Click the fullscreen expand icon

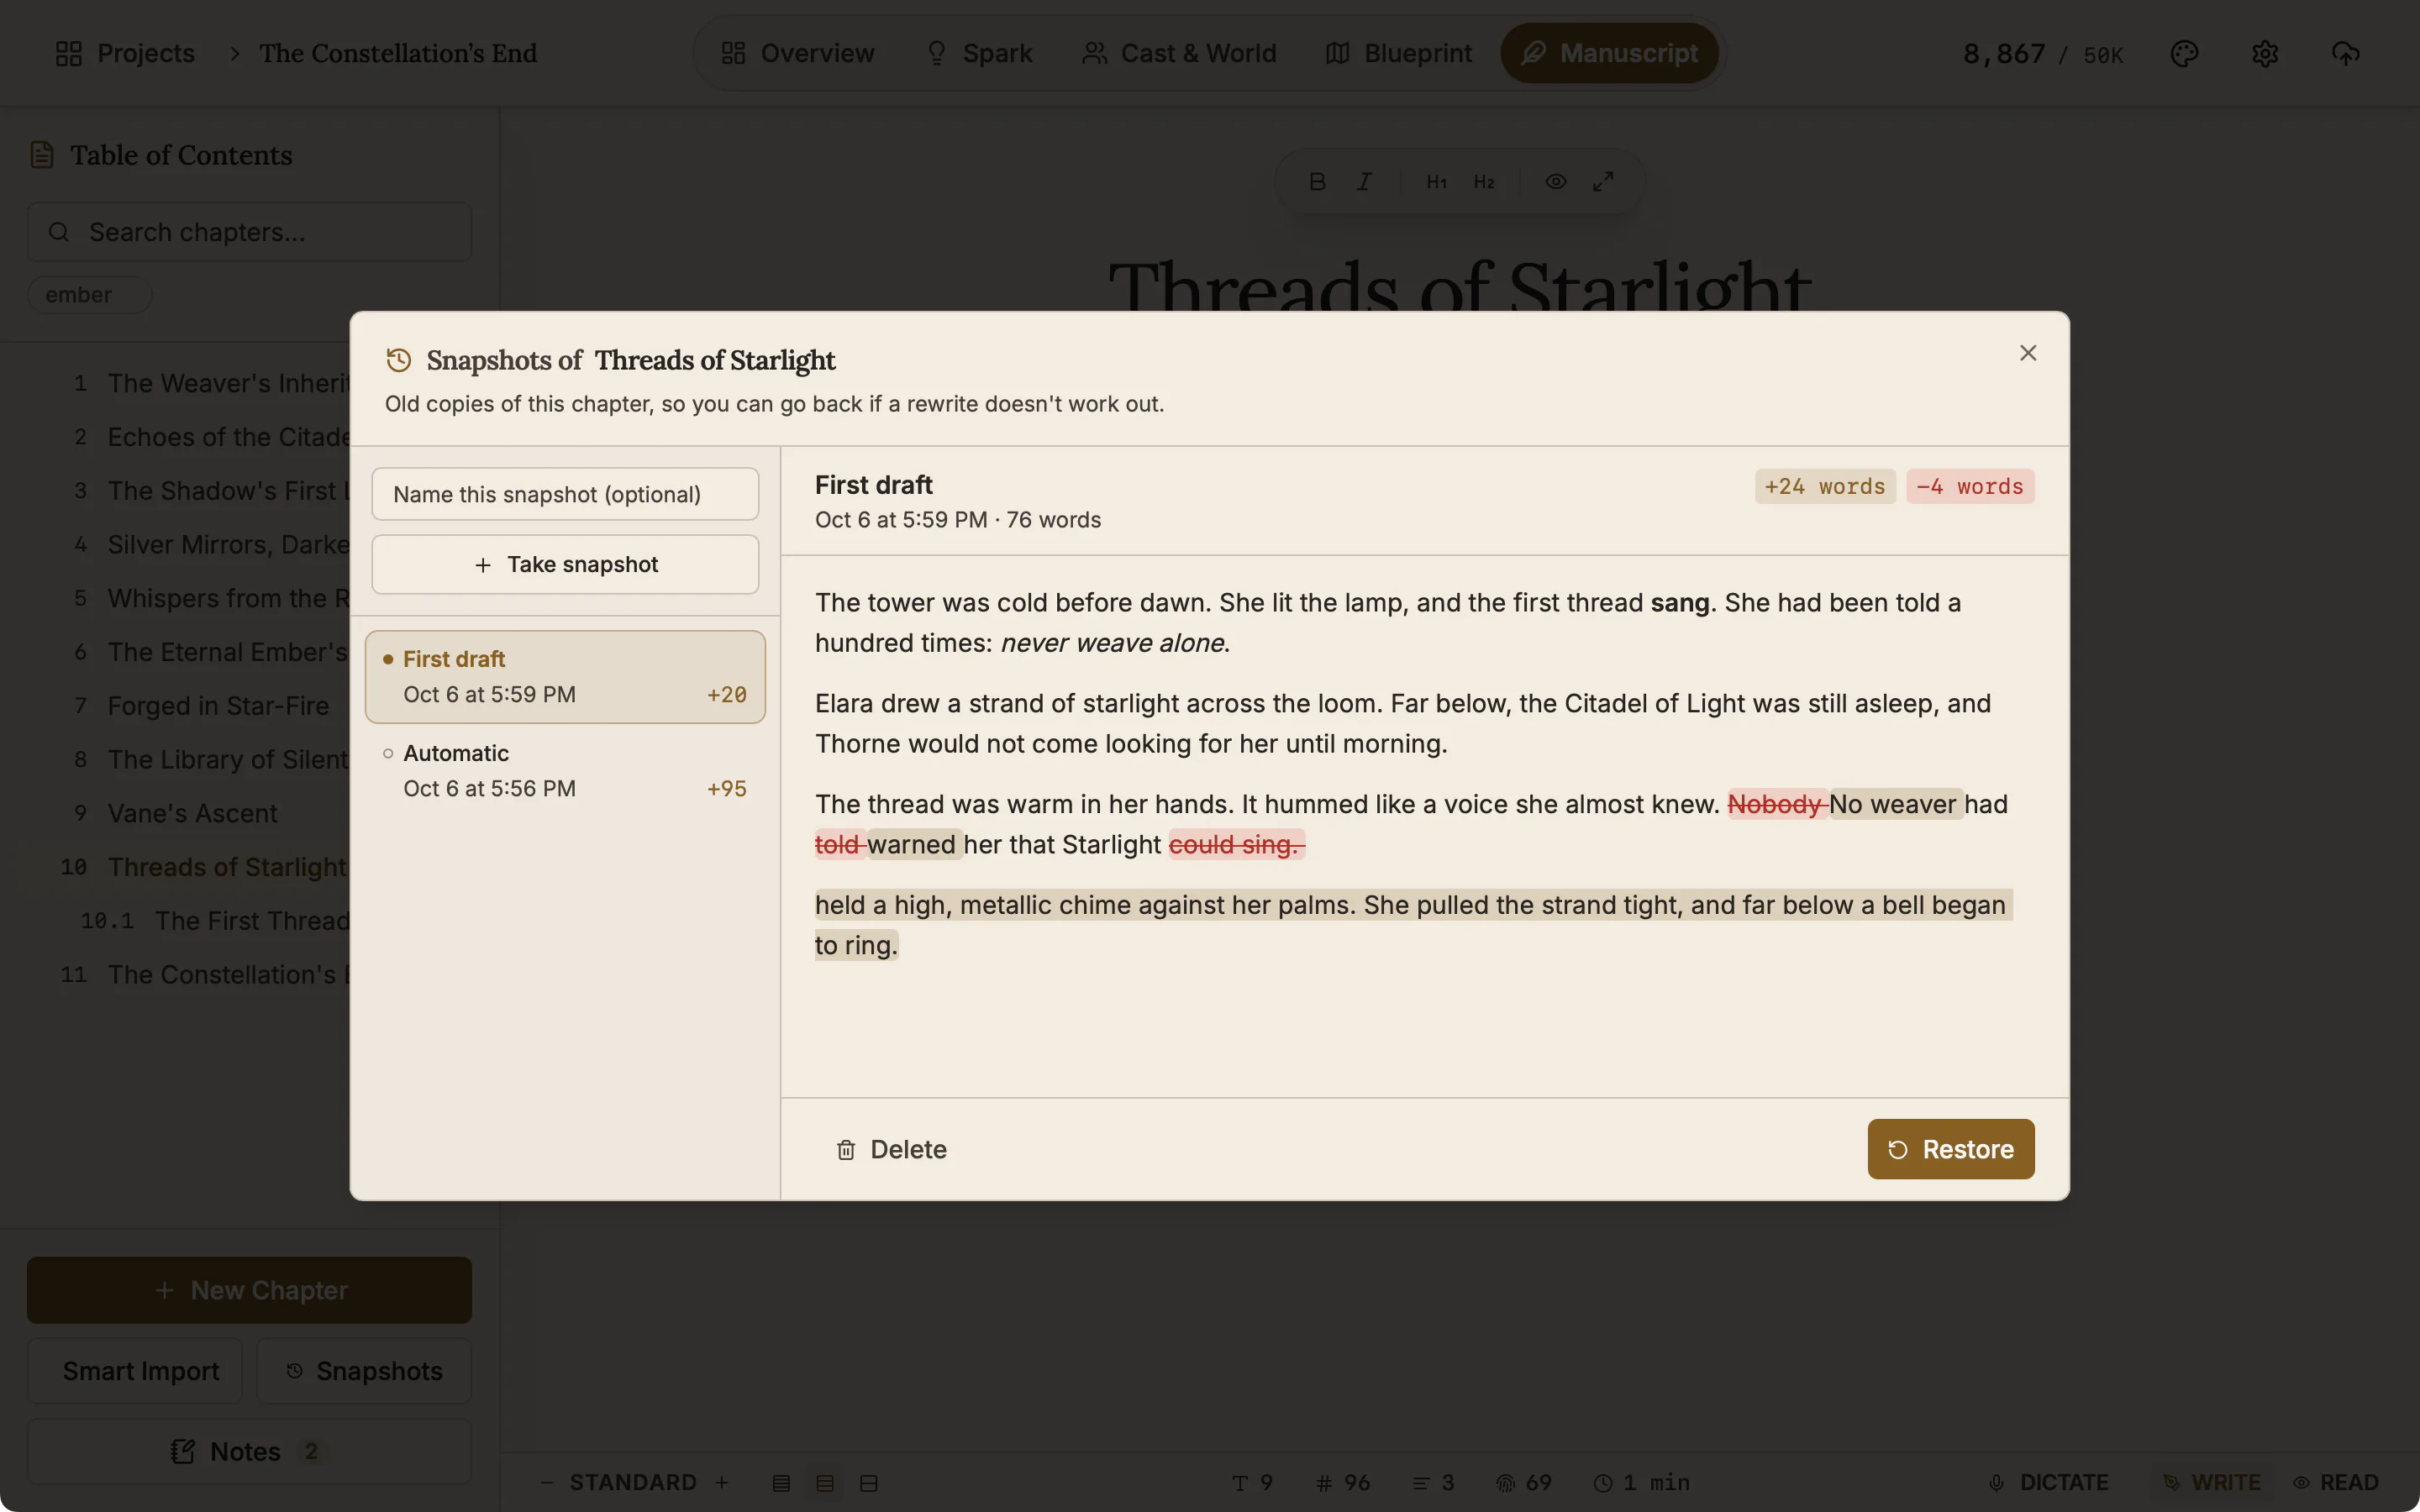[1603, 182]
